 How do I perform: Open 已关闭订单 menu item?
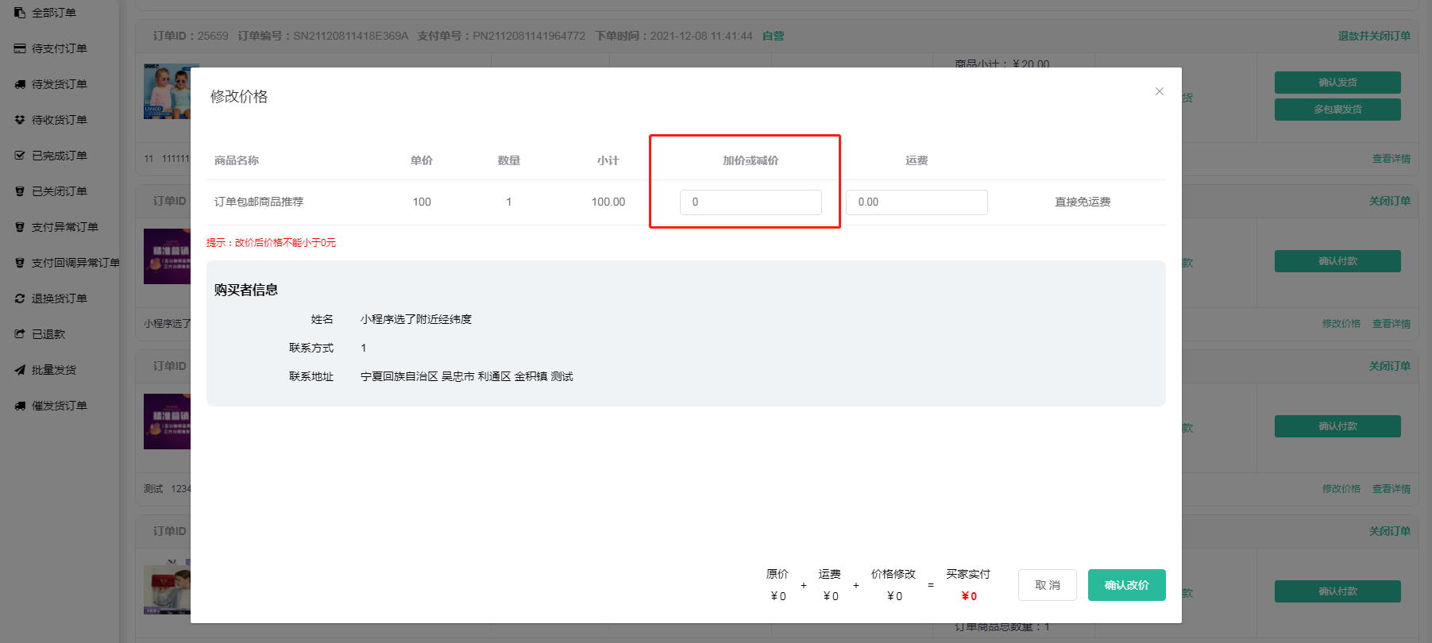59,191
